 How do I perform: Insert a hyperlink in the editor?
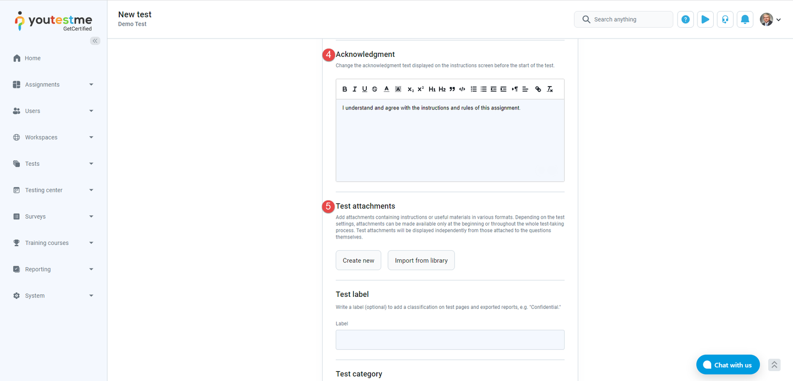[x=538, y=89]
